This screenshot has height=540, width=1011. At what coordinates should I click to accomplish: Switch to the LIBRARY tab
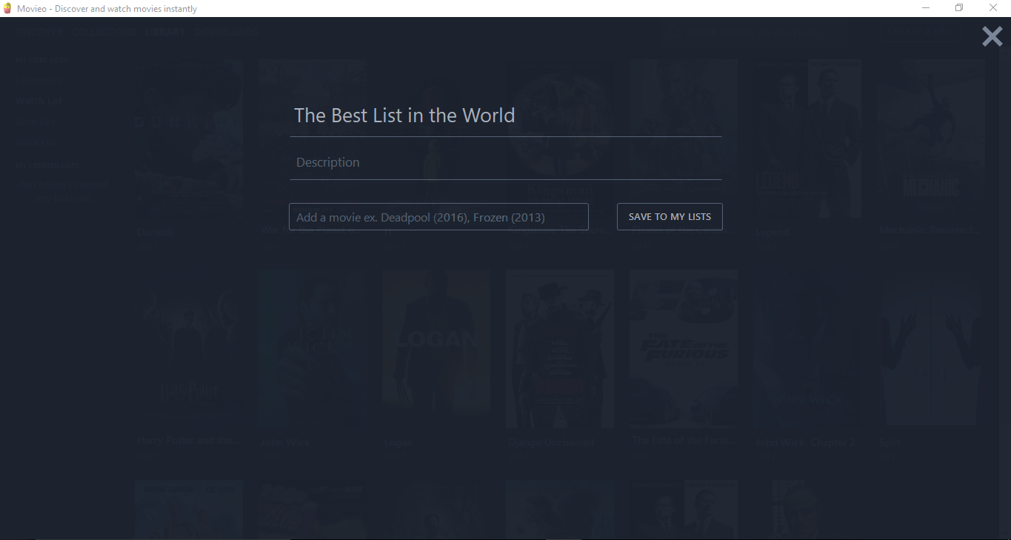click(164, 32)
